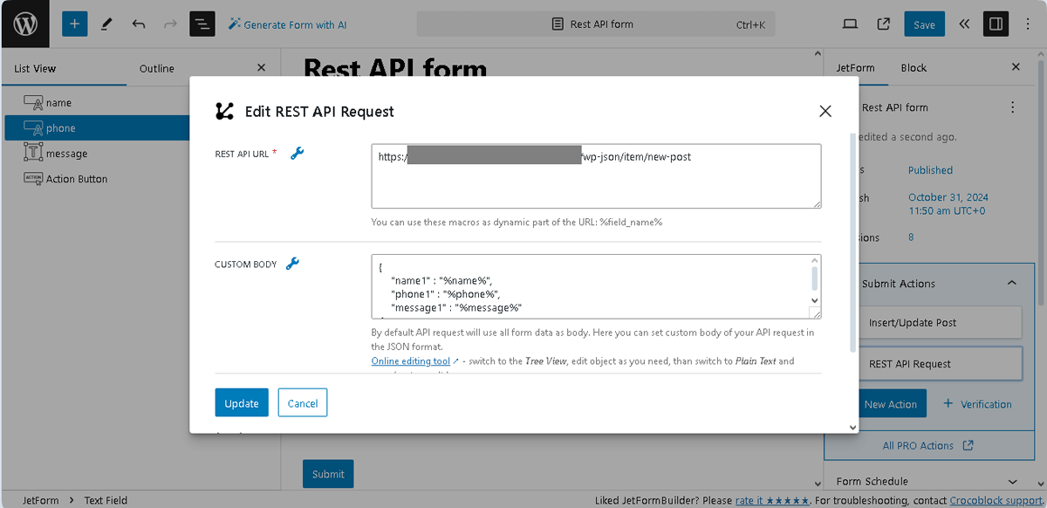Toggle the Document Overview list icon
The image size is (1047, 508).
click(x=202, y=24)
